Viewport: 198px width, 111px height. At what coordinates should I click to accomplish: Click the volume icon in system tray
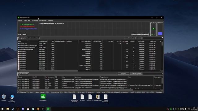point(181,109)
